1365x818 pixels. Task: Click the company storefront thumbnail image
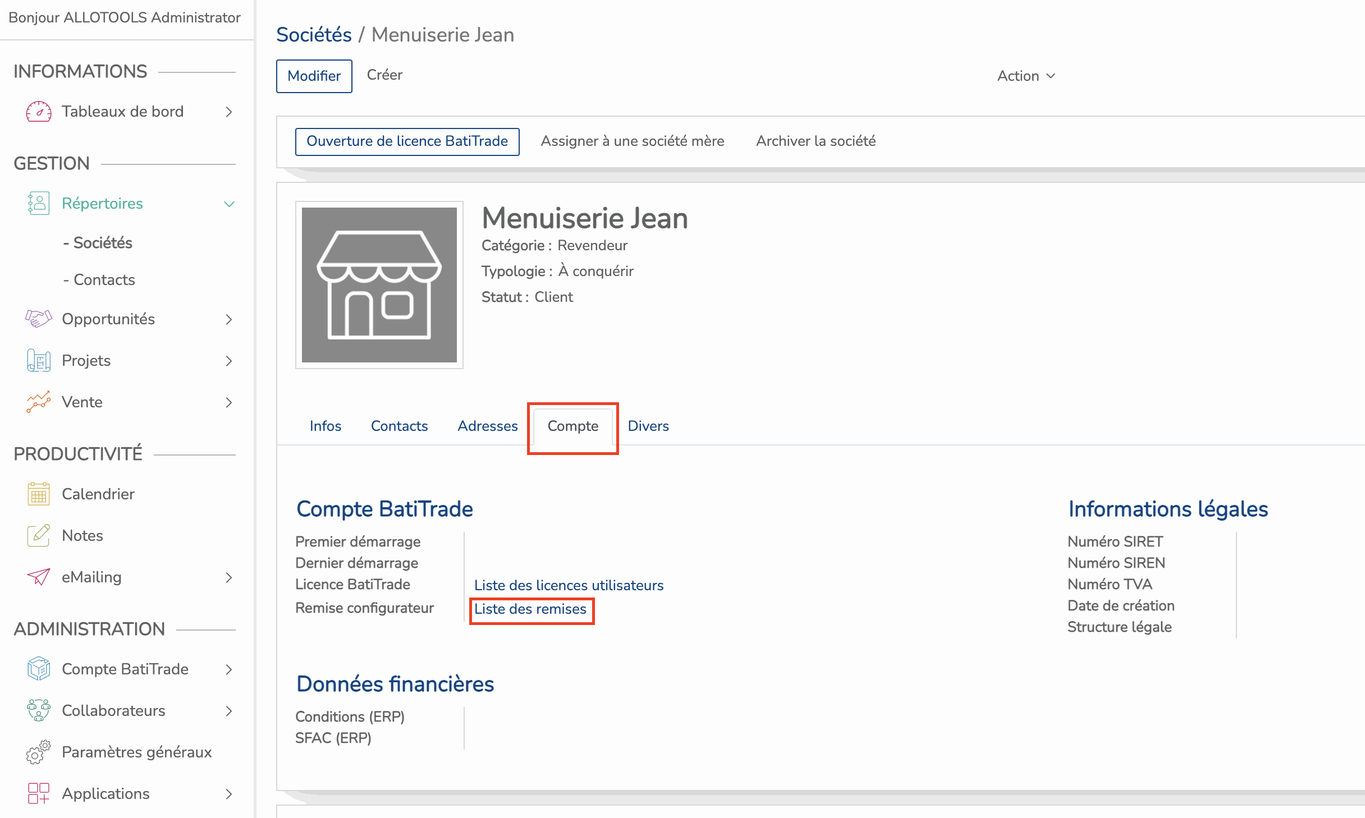click(379, 285)
